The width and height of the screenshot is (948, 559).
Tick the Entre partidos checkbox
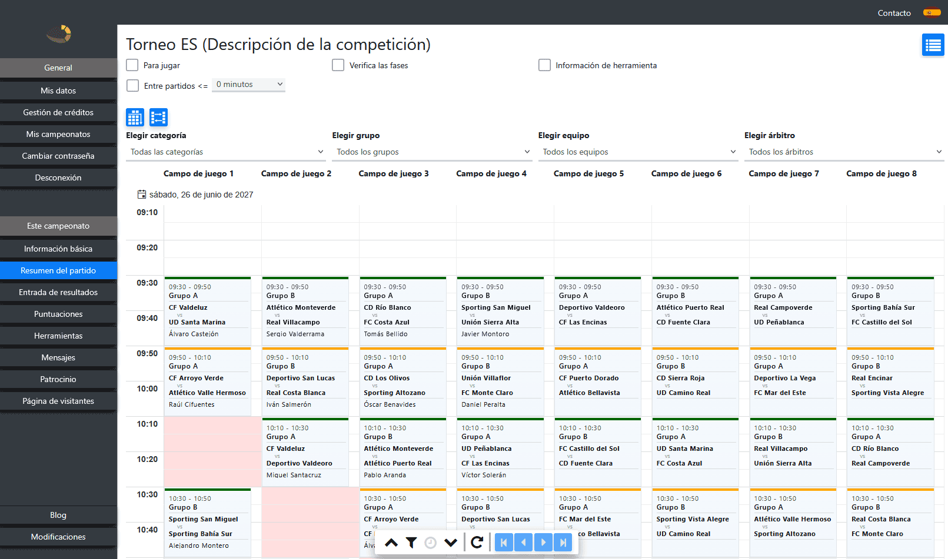point(133,86)
